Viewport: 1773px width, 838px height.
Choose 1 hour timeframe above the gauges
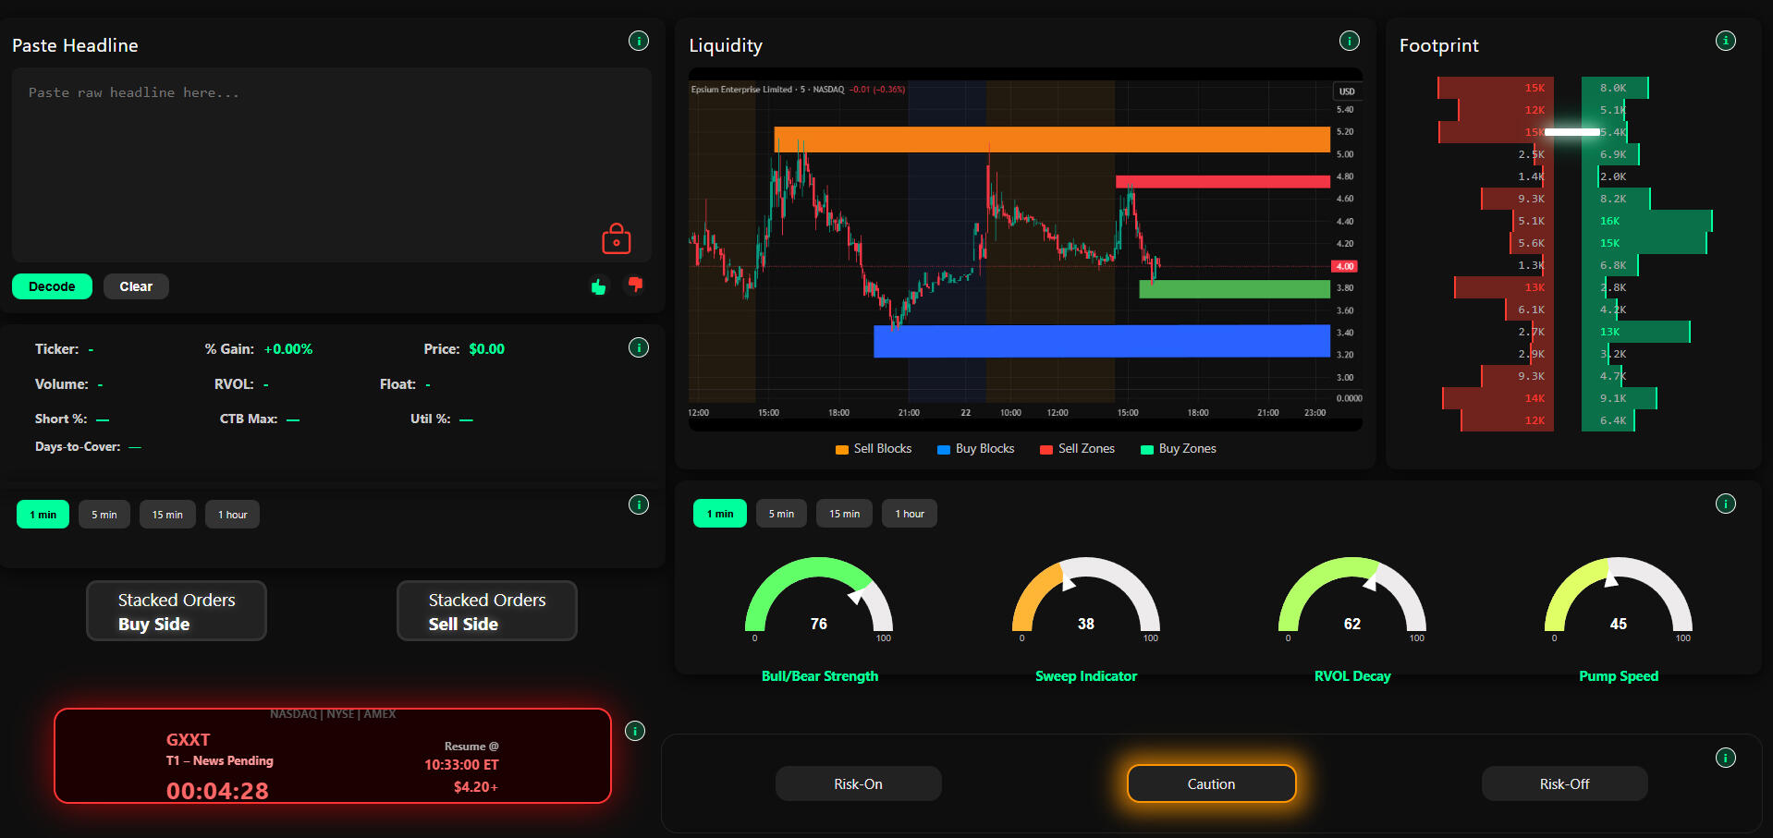(909, 514)
